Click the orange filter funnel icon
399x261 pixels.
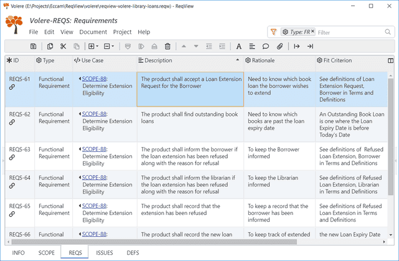[274, 32]
